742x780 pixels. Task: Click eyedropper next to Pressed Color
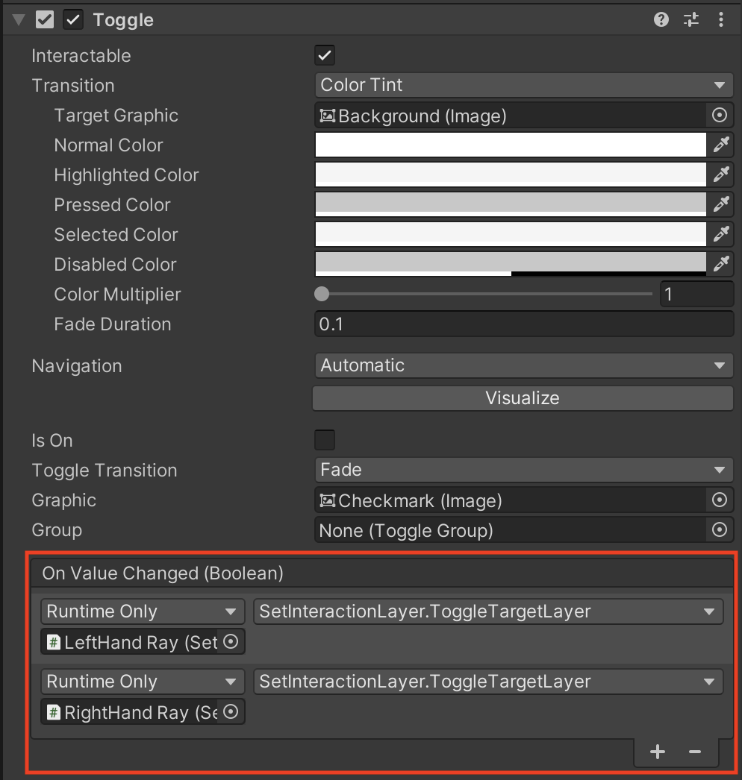tap(720, 205)
